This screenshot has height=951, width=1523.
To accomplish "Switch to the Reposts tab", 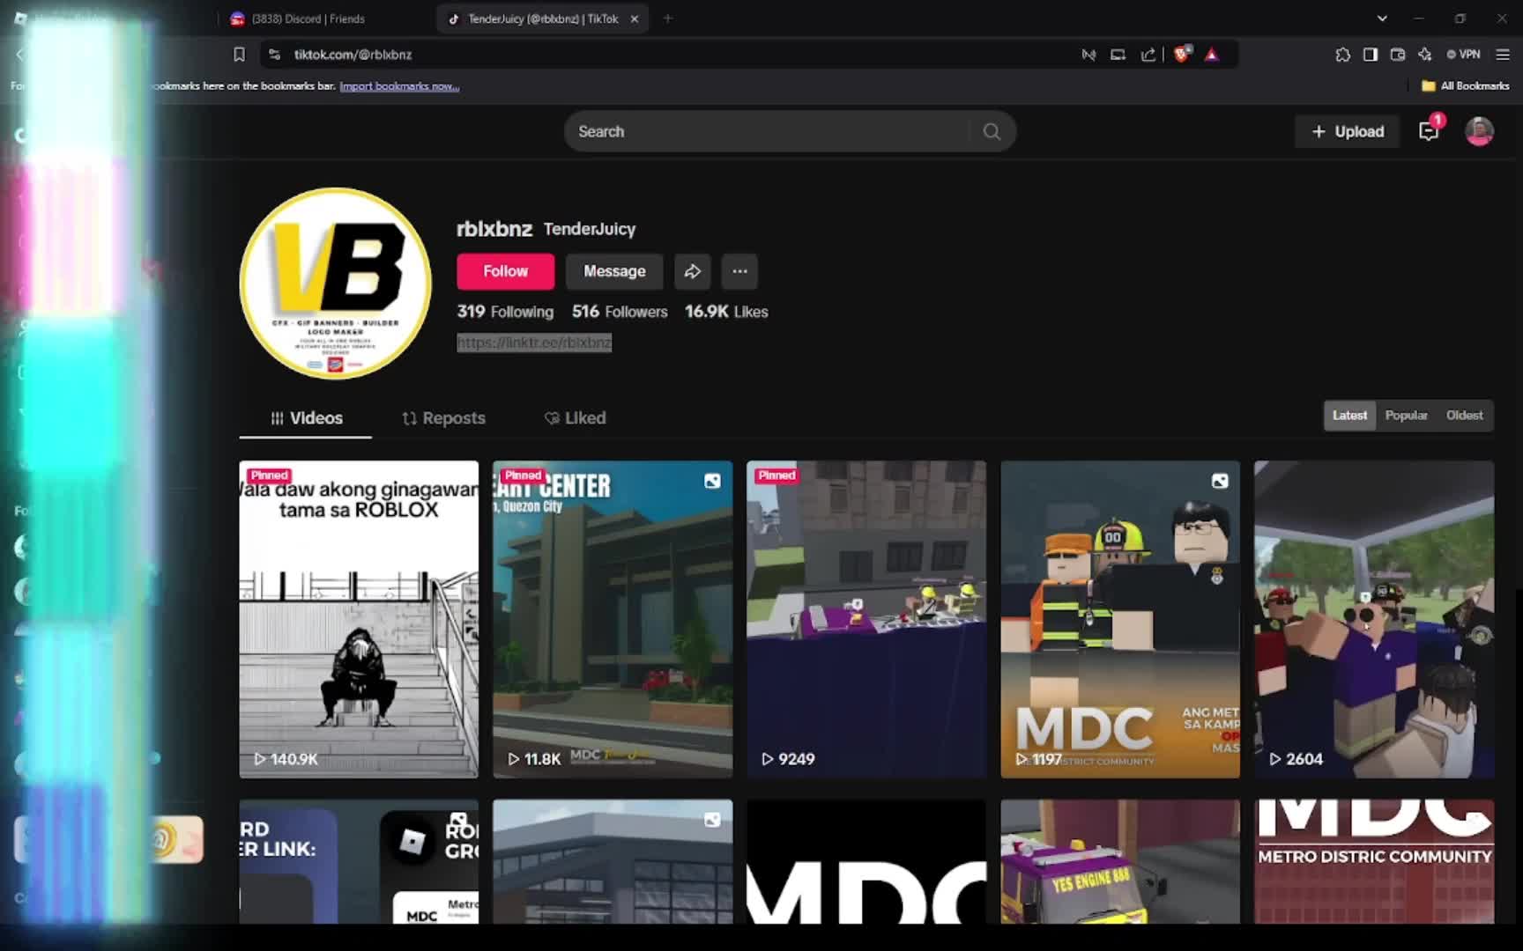I will click(443, 418).
